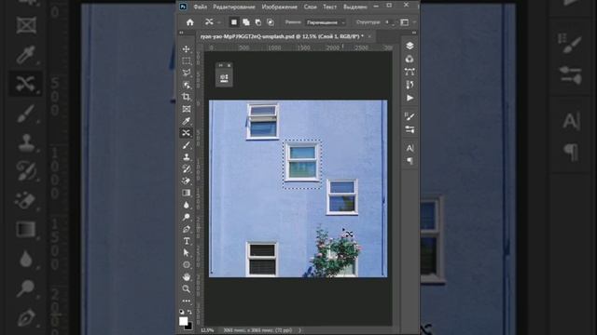Close the unsplash.psd document tab
Viewport: 597px width, 335px height.
[369, 36]
